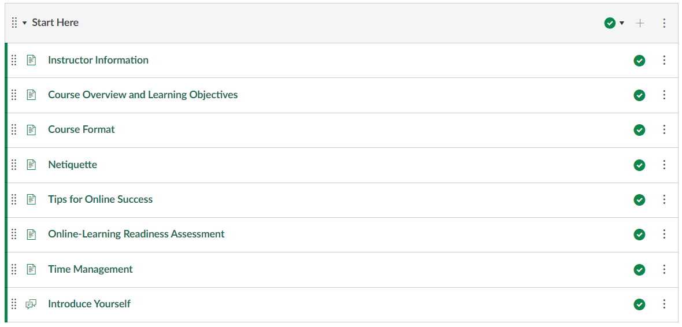
Task: Open options menu for Netiquette item
Action: pos(664,165)
